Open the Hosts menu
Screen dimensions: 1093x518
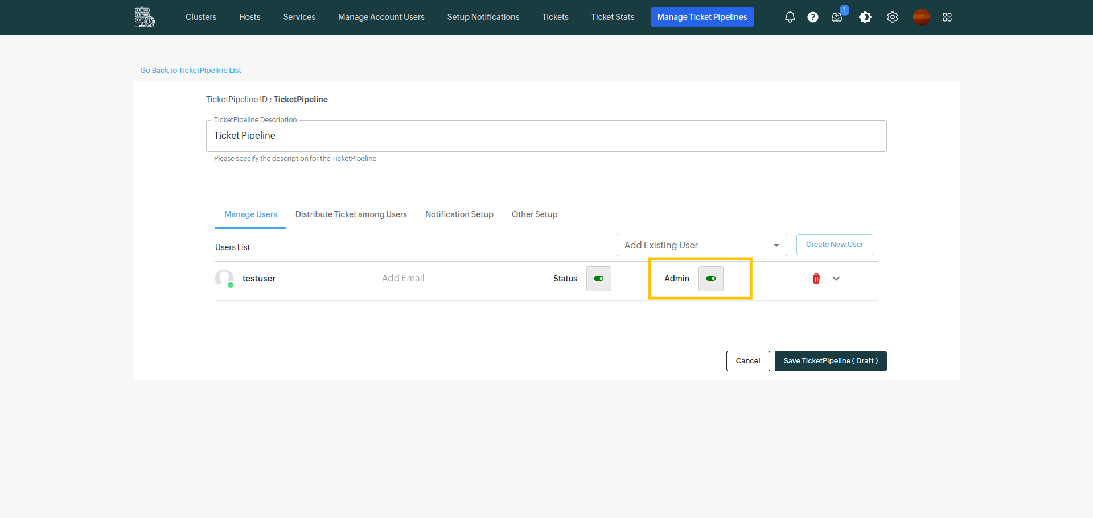(x=250, y=17)
